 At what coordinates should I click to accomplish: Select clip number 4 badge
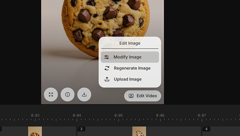(x=206, y=129)
